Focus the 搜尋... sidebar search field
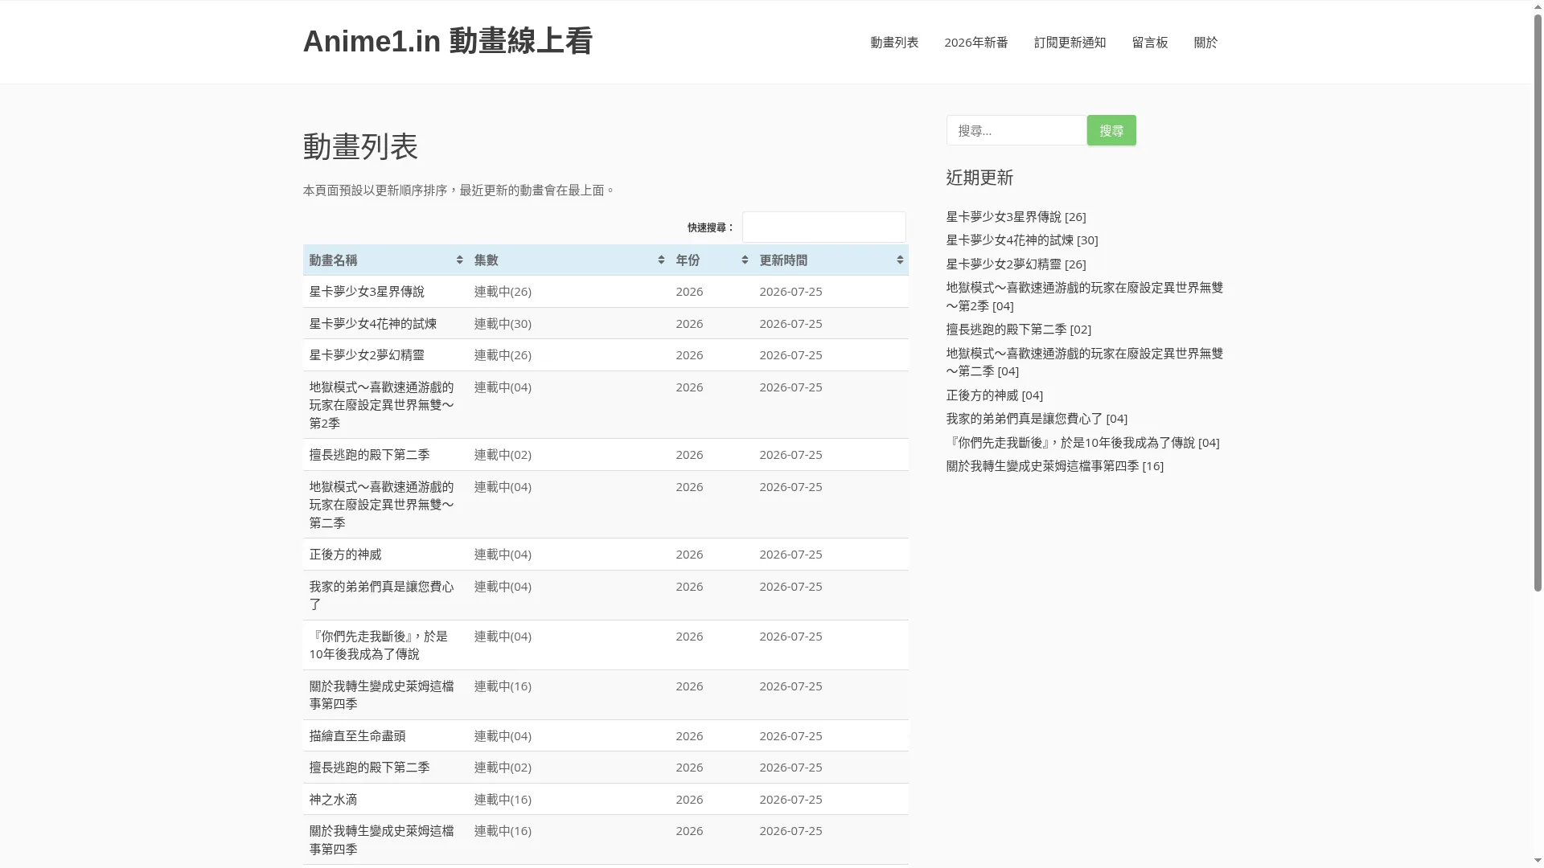 coord(1016,130)
